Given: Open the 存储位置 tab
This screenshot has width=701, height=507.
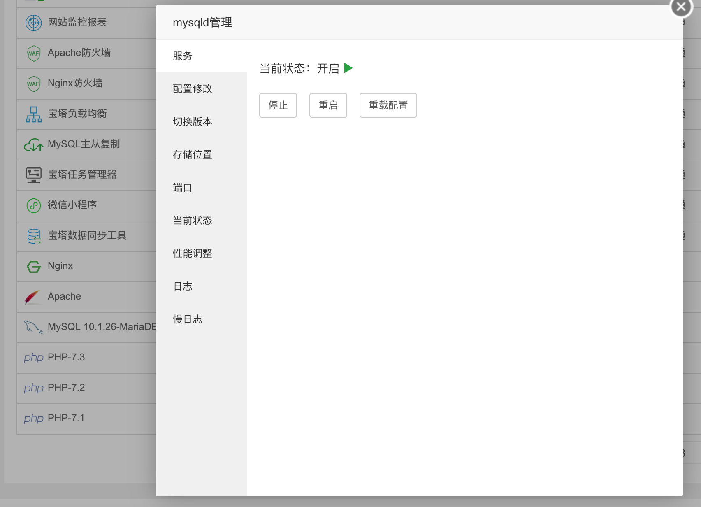Looking at the screenshot, I should [x=202, y=155].
